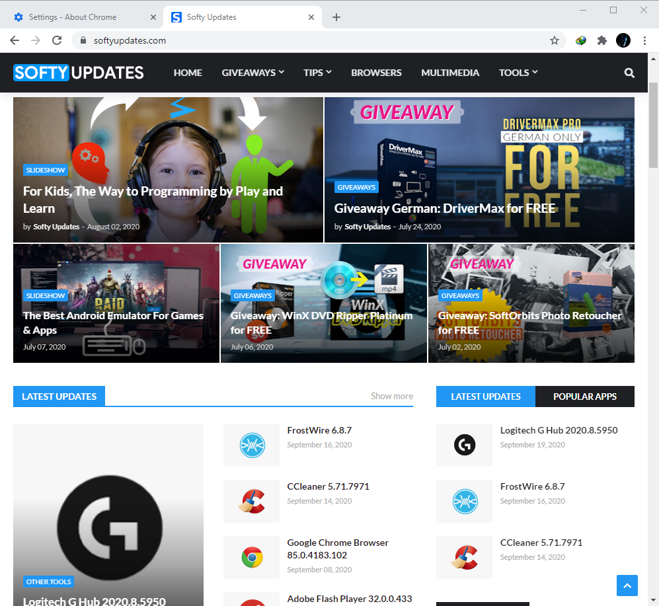Open CCleaner 5.71.7971 in the sidebar
Viewport: 659px width, 606px height.
coord(541,543)
